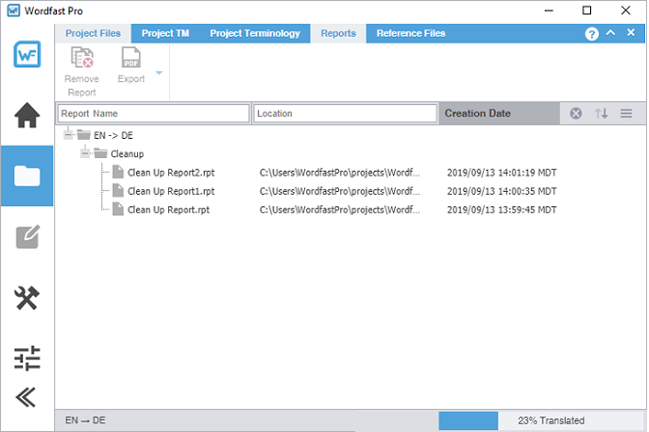
Task: Collapse the Cleanup folder node
Action: coord(86,153)
